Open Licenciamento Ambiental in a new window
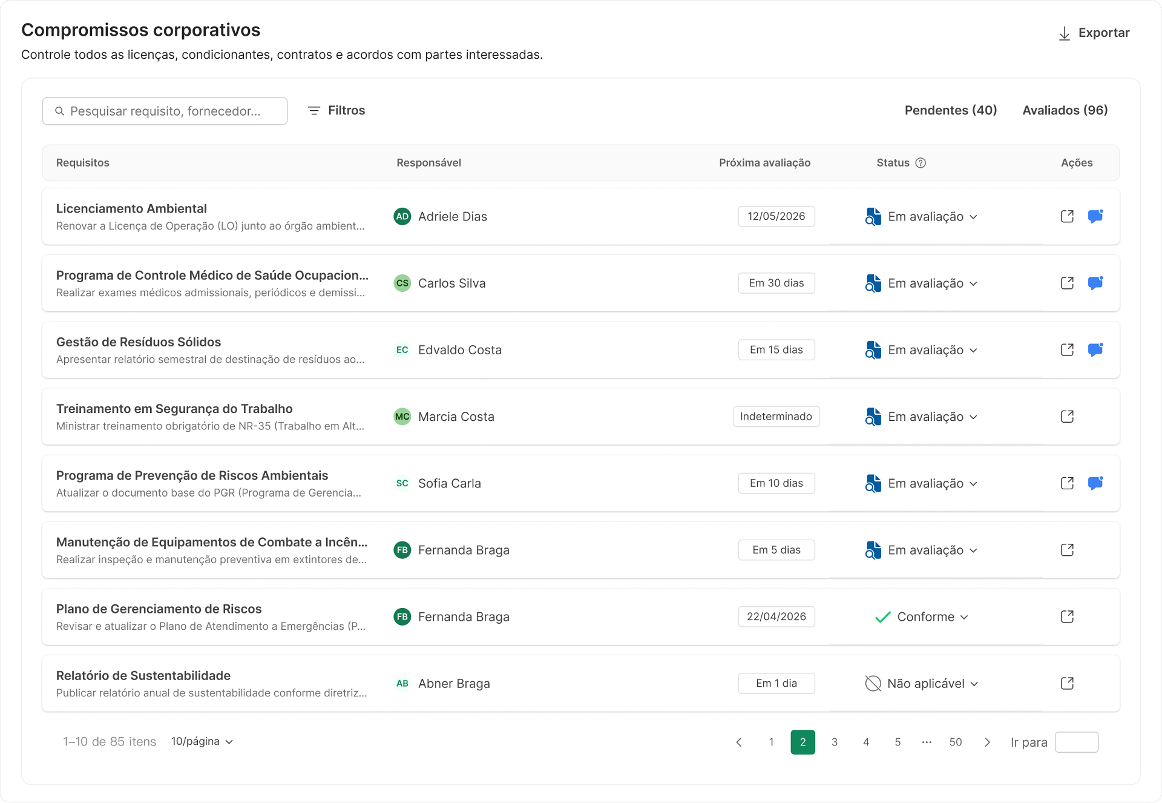The height and width of the screenshot is (803, 1162). (1067, 216)
